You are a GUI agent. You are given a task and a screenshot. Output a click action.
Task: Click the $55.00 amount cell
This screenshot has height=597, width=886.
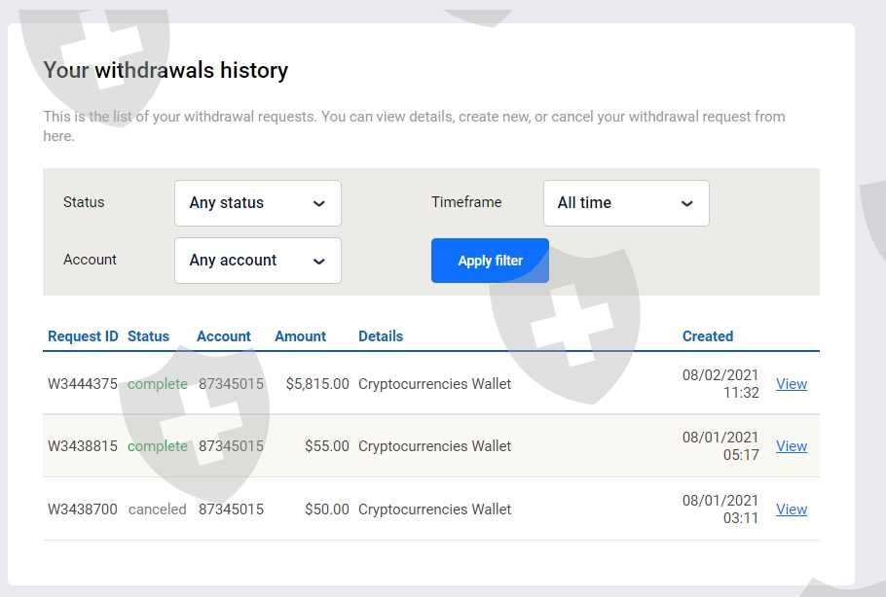point(326,446)
